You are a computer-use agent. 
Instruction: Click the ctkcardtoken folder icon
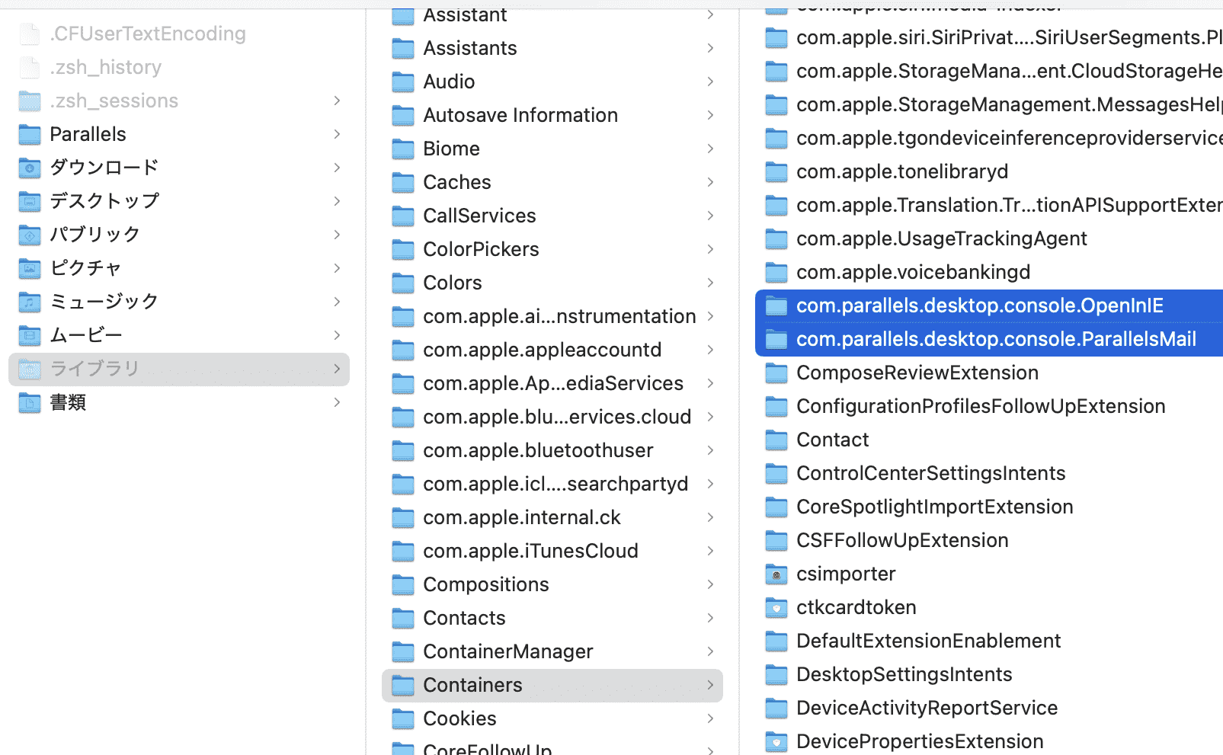[x=776, y=607]
